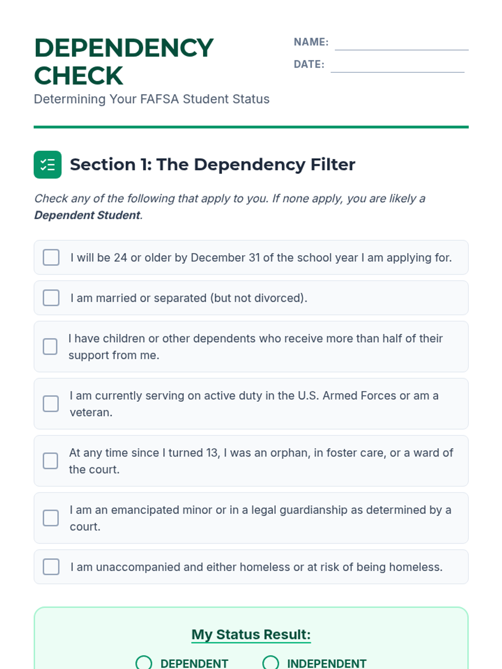Click the bold 'Dependent Student' text in the instructions
The width and height of the screenshot is (502, 669).
click(87, 215)
